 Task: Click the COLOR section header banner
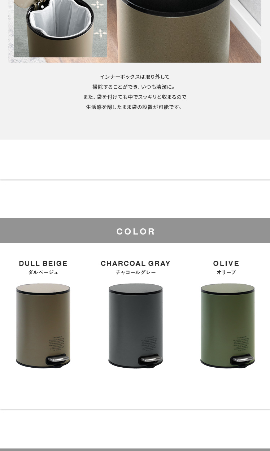[135, 231]
